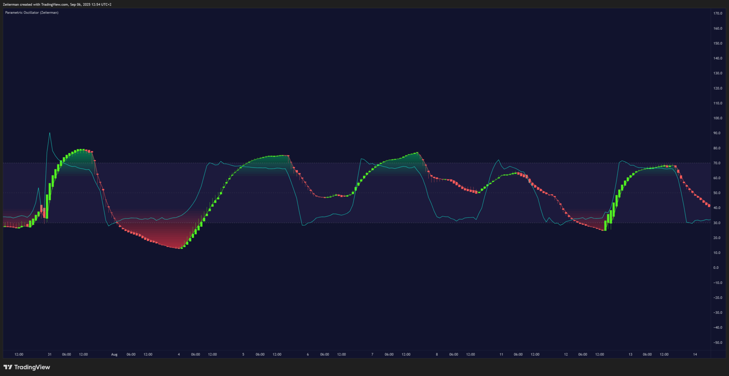Open the Aug label on the time axis

pos(114,354)
